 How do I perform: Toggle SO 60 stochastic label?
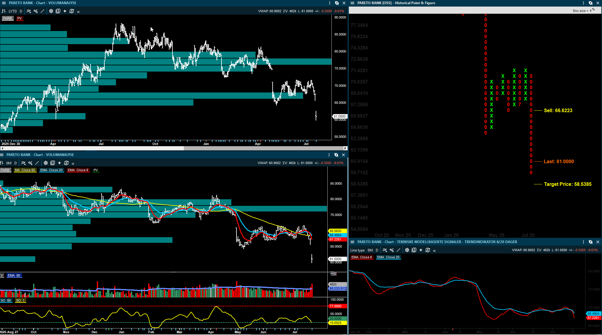[6, 300]
